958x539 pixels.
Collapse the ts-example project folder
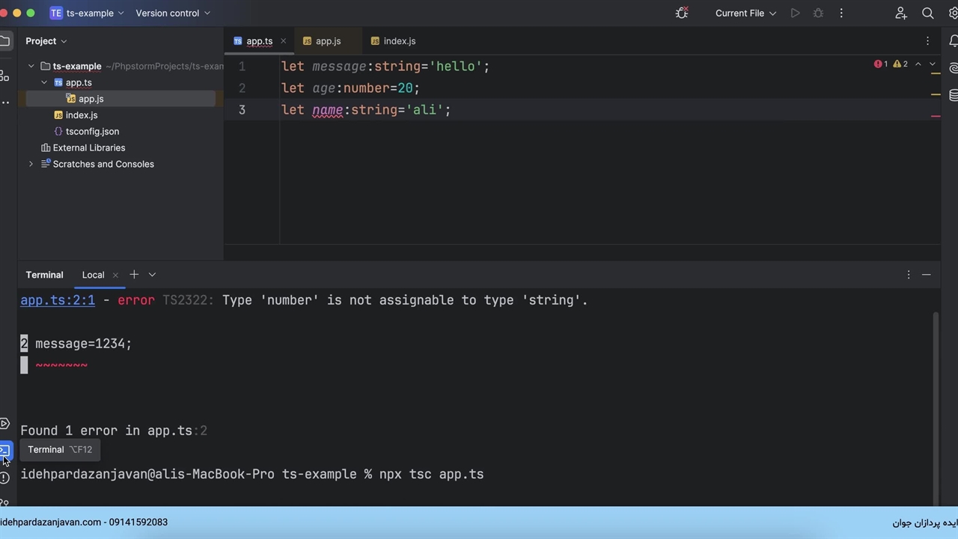[x=31, y=67]
